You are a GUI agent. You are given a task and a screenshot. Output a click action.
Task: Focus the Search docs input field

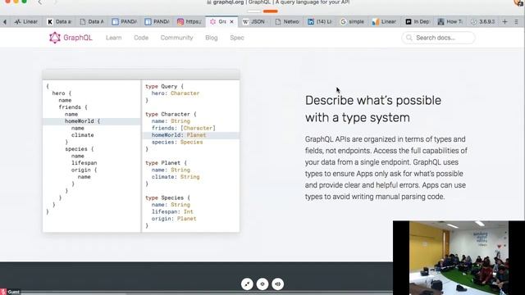point(438,38)
